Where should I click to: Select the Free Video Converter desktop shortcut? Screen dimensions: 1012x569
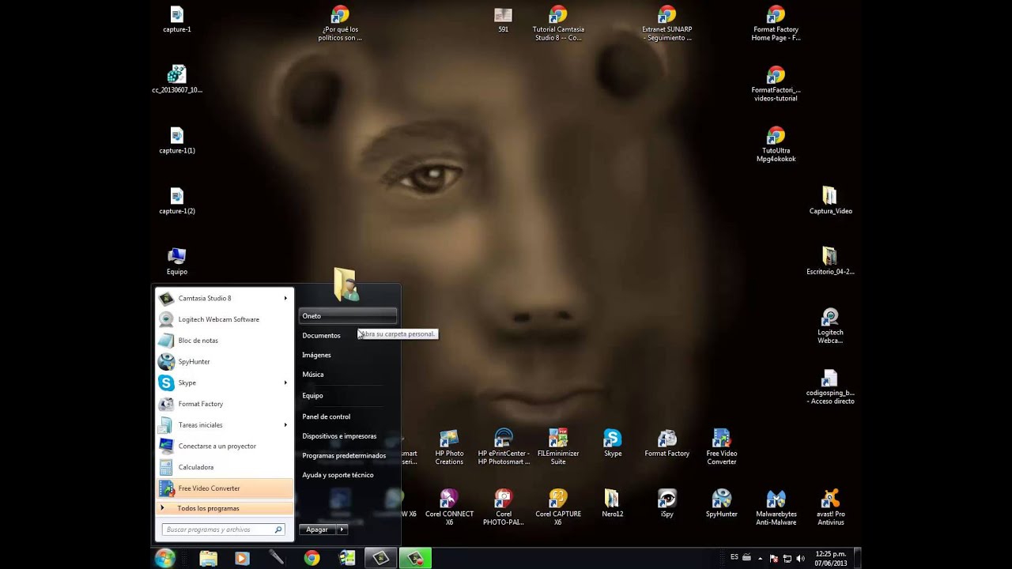722,447
